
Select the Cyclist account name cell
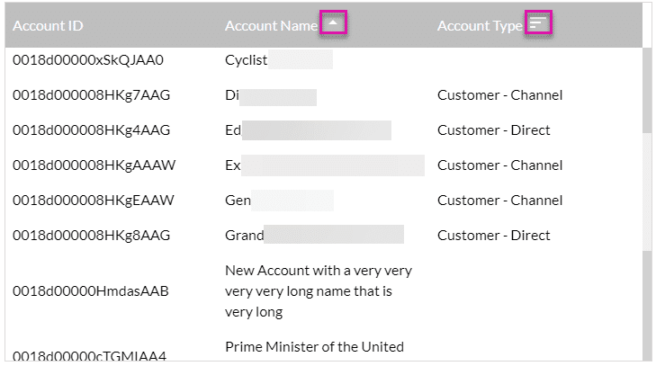pyautogui.click(x=279, y=60)
